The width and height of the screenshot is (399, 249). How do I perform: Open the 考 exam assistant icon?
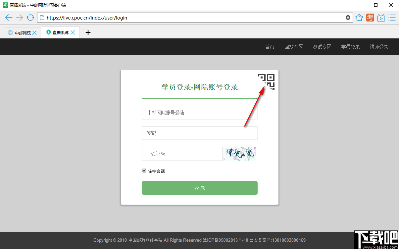[x=370, y=18]
